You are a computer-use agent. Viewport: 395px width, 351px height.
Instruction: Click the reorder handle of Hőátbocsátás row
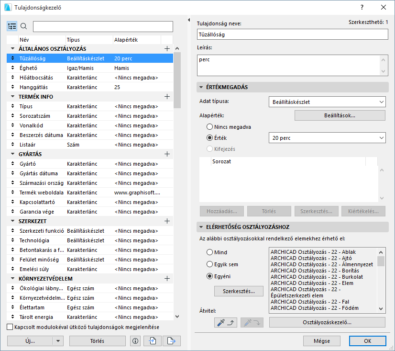tap(12, 78)
